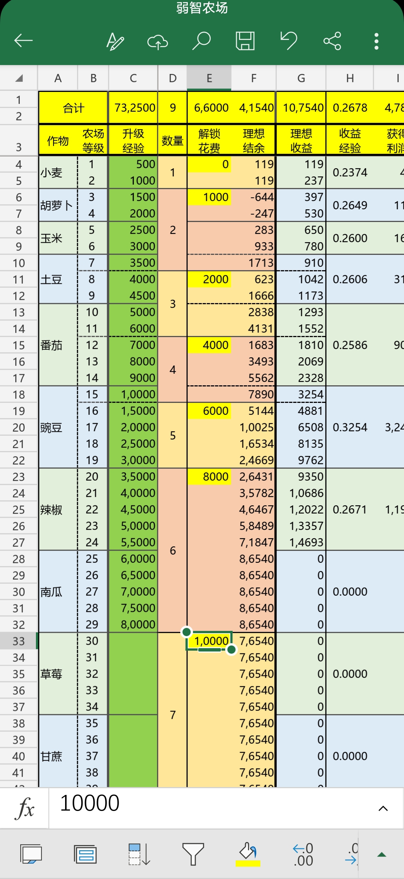Image resolution: width=404 pixels, height=879 pixels.
Task: Tap the filter funnel icon
Action: tap(193, 854)
